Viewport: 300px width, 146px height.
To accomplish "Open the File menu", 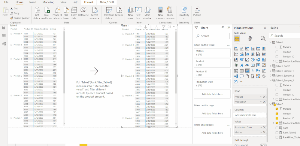I will point(6,2).
